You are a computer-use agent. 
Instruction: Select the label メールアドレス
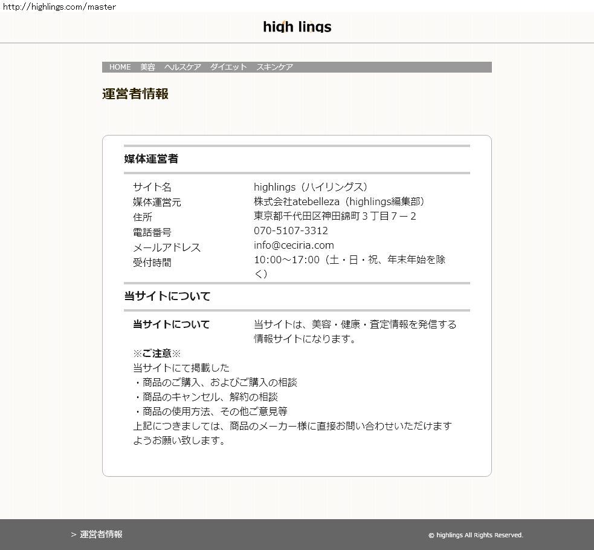point(167,247)
